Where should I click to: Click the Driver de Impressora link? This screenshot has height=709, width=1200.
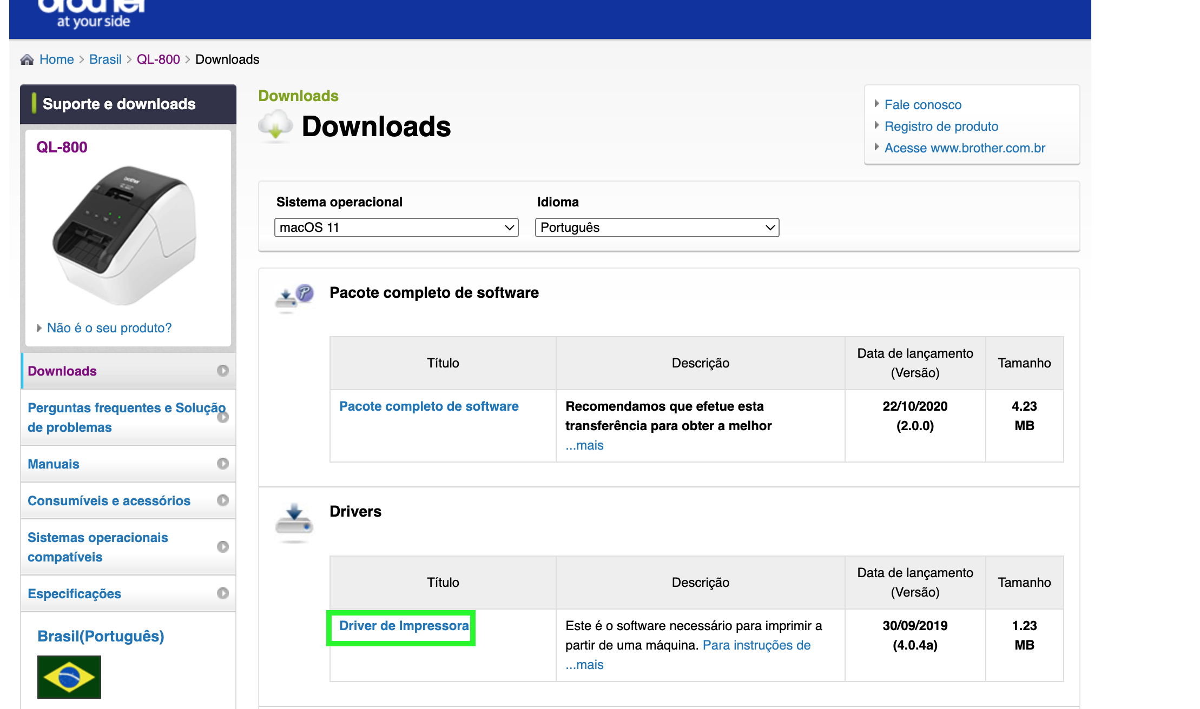[404, 626]
